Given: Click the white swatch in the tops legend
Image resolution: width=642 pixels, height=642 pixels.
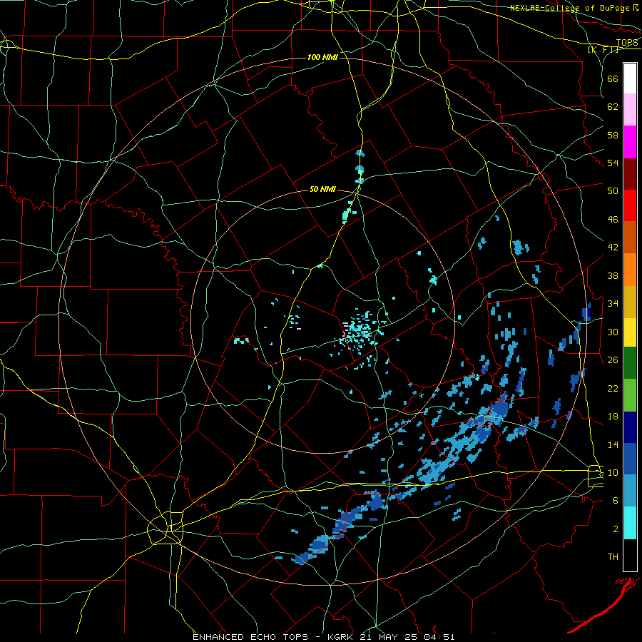Looking at the screenshot, I should 630,78.
